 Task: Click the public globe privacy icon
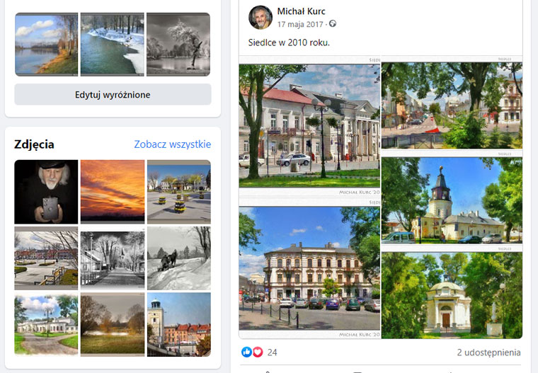[333, 23]
